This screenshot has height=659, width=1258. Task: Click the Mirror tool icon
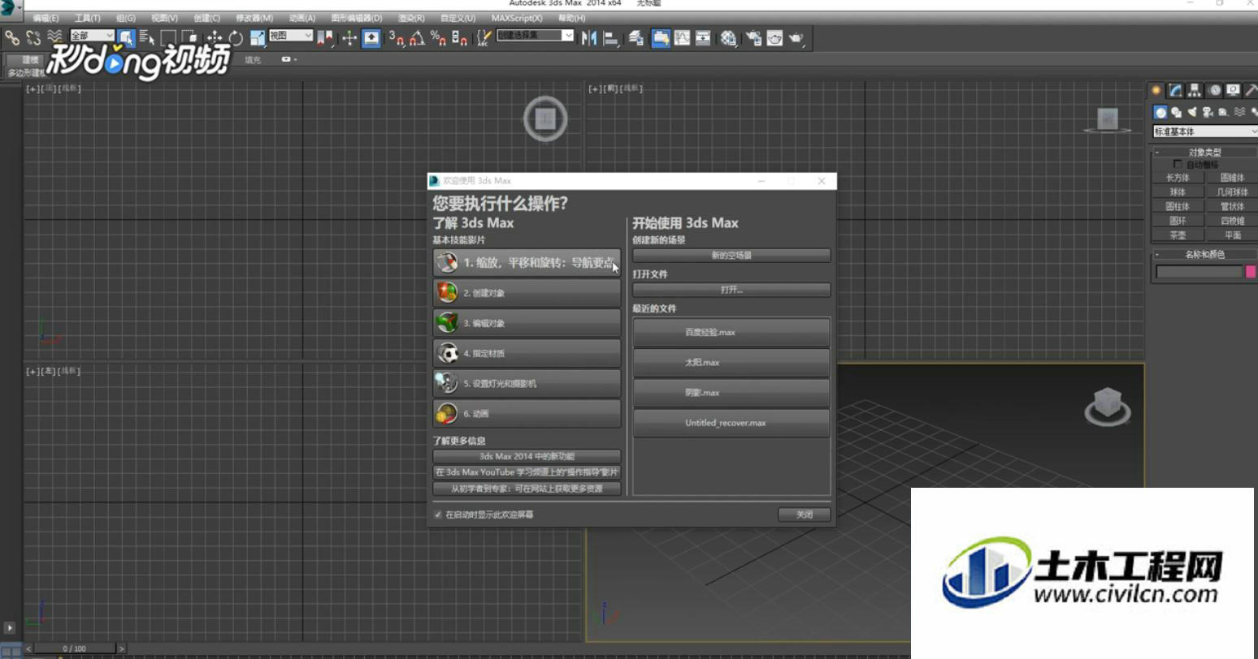click(589, 37)
